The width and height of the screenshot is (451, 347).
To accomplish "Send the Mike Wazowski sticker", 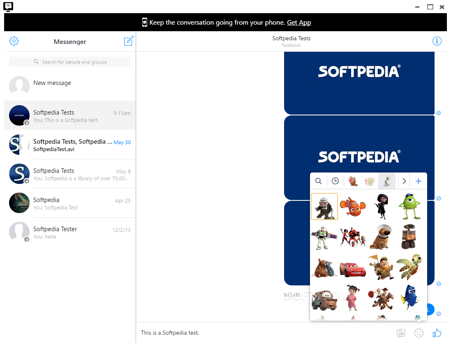I will (x=410, y=207).
